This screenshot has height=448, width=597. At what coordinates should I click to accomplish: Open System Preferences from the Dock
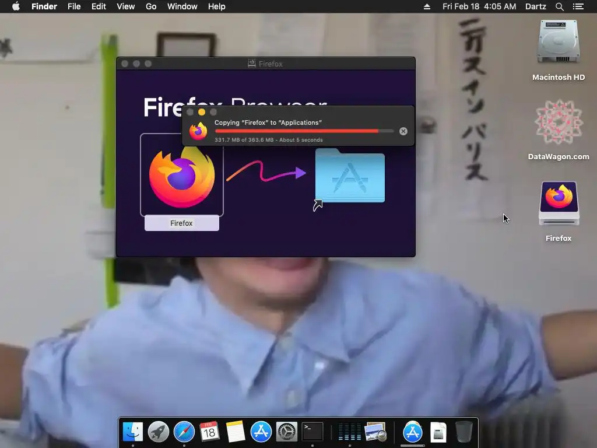(x=286, y=432)
